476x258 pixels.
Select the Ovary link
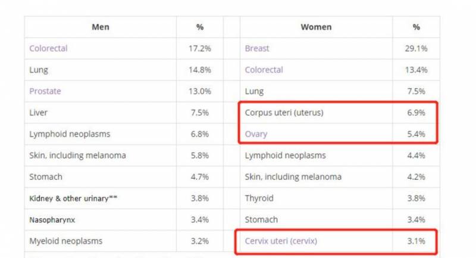[x=256, y=134]
